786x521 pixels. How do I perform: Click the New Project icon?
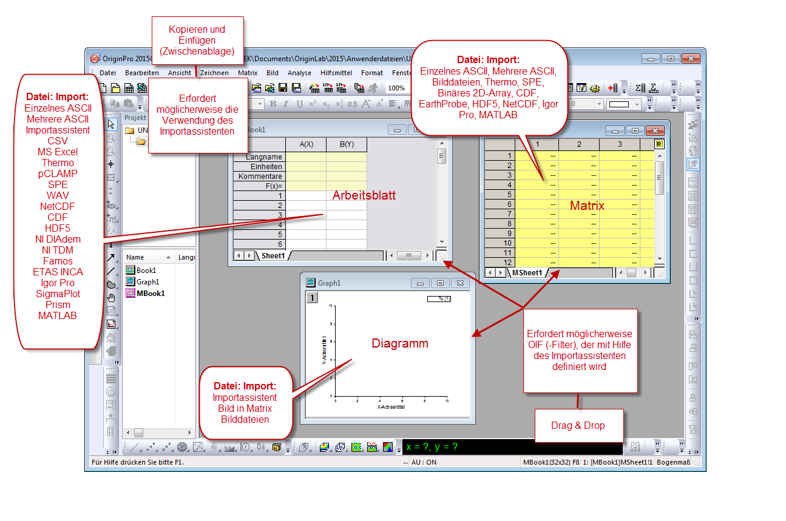[103, 88]
